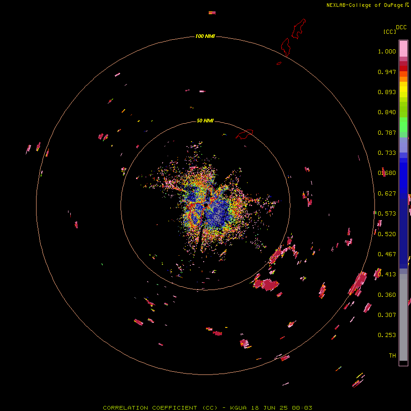This screenshot has height=411, width=411.
Task: Select the 0.840 legend value
Action: tap(387, 112)
